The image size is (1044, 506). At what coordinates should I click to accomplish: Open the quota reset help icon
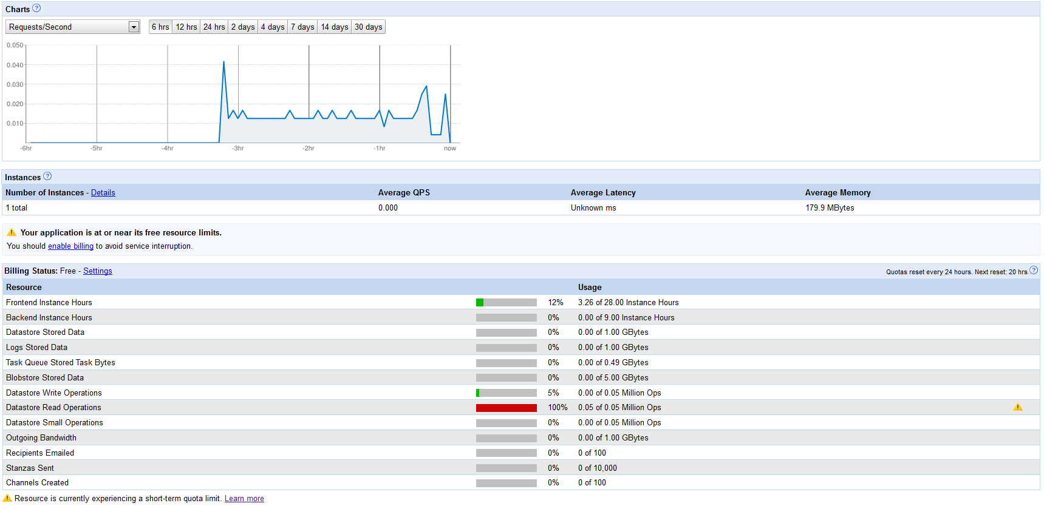point(1034,271)
